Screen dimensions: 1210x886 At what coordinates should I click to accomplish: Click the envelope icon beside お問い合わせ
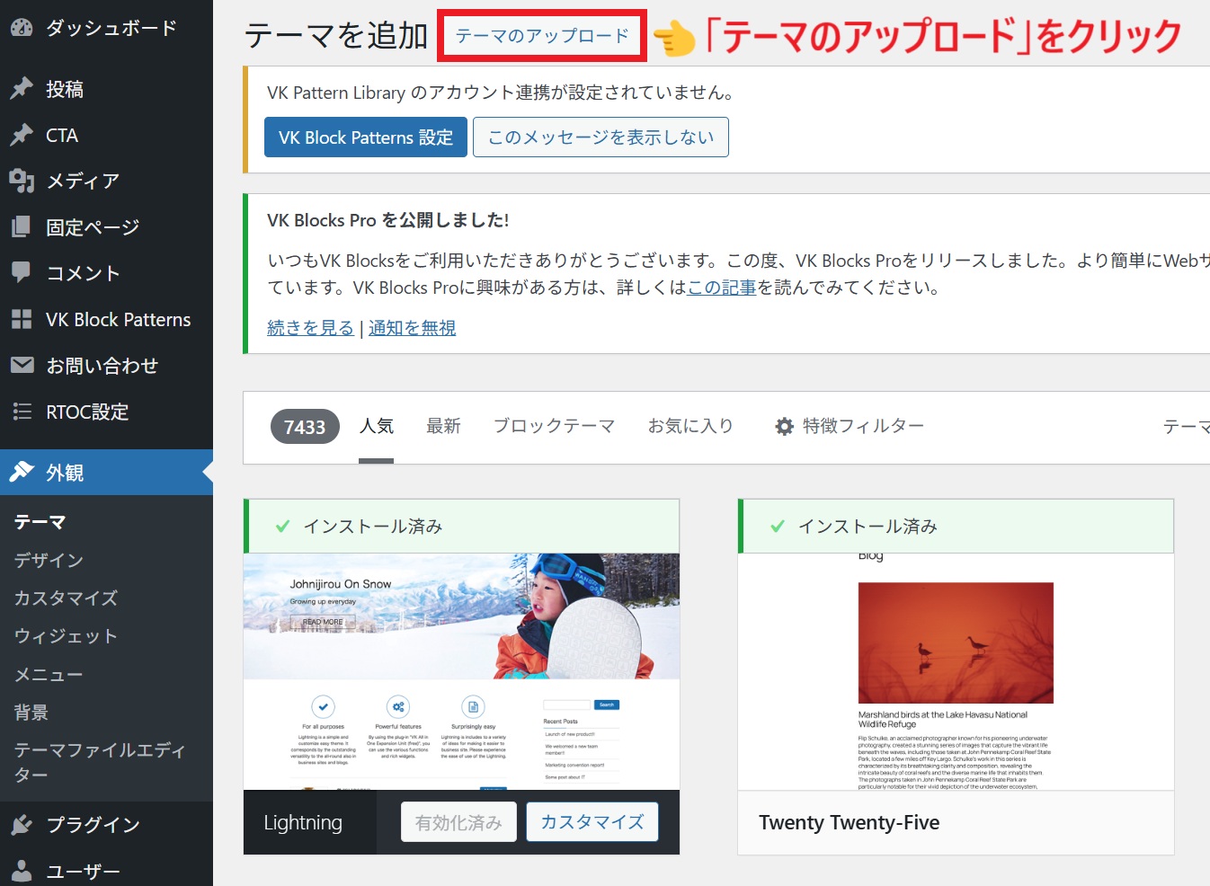click(22, 365)
